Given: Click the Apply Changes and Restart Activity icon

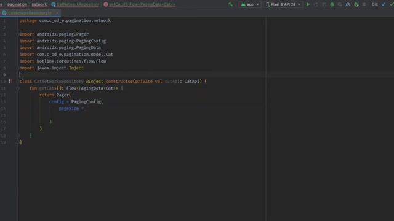Looking at the screenshot, I should click(316, 4).
